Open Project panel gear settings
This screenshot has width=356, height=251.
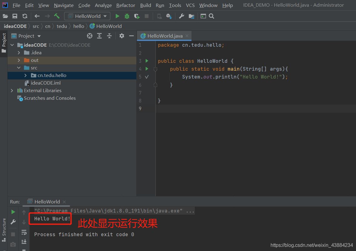click(x=122, y=36)
